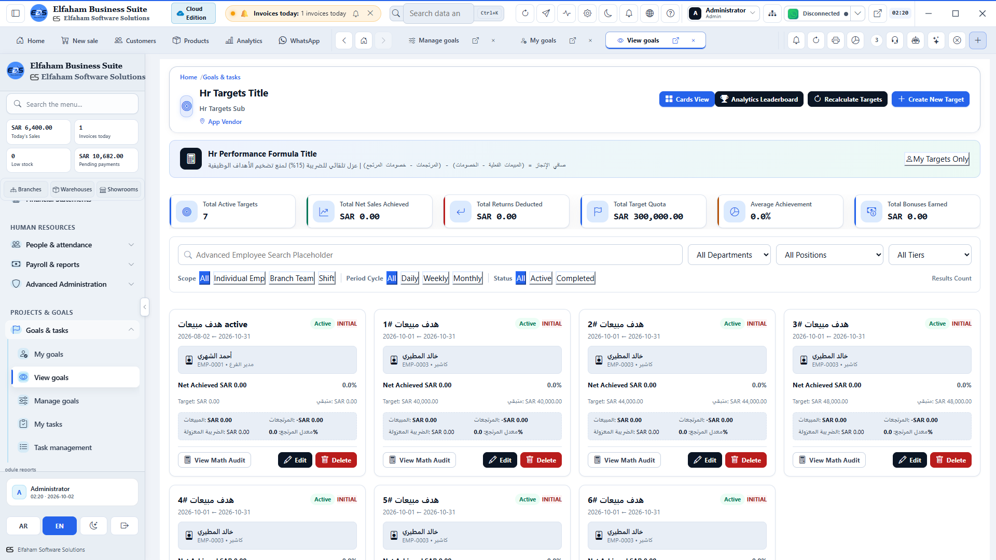996x560 pixels.
Task: Open My tasks in sidebar
Action: point(75,424)
